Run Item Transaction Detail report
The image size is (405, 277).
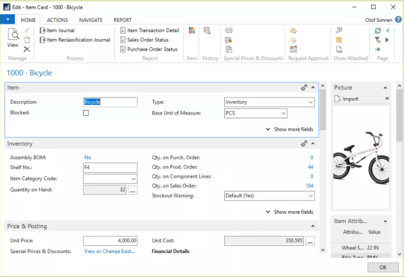point(150,31)
